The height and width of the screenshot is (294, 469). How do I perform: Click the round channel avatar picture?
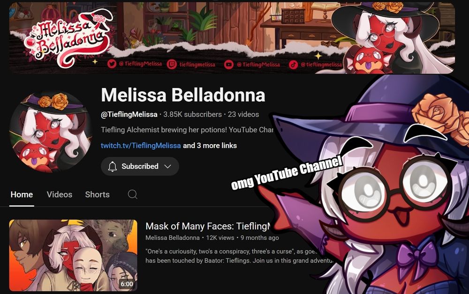[51, 132]
